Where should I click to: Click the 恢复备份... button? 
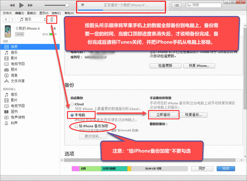point(193,115)
